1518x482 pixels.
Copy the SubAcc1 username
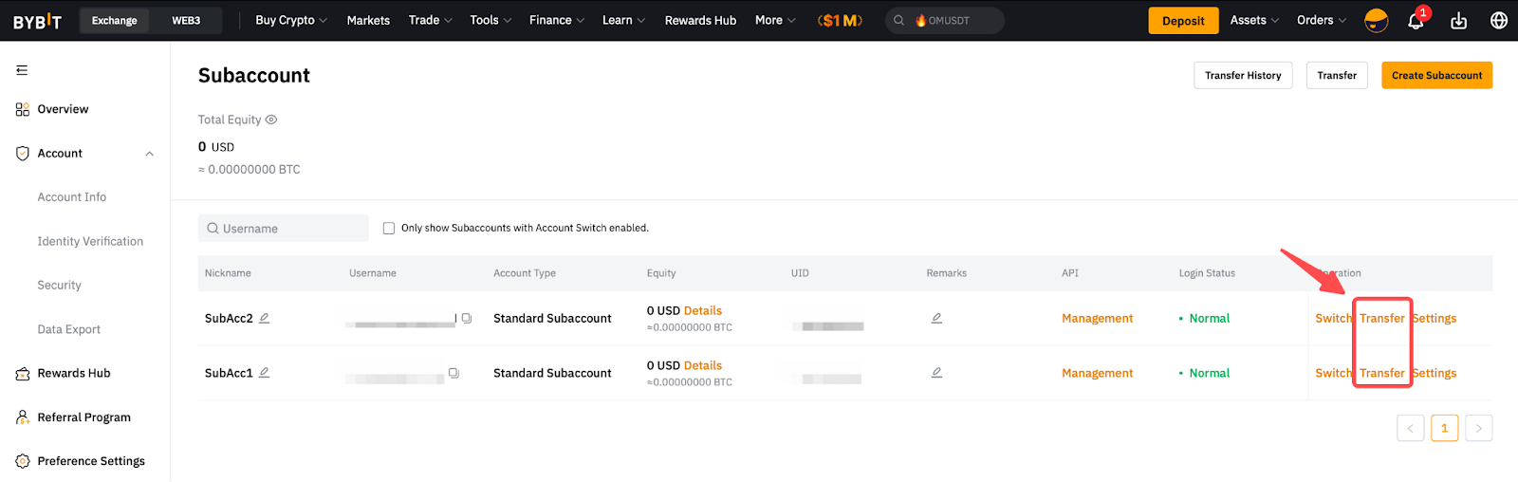coord(454,374)
